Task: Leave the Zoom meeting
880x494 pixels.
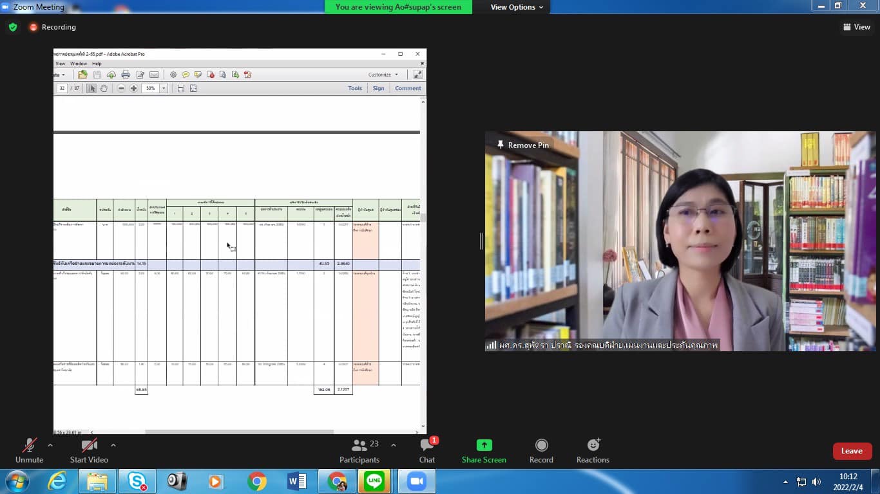Action: click(852, 451)
